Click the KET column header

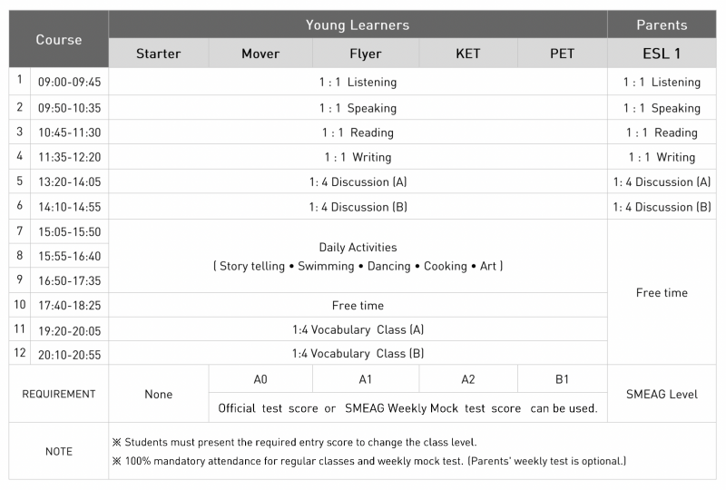pos(468,54)
